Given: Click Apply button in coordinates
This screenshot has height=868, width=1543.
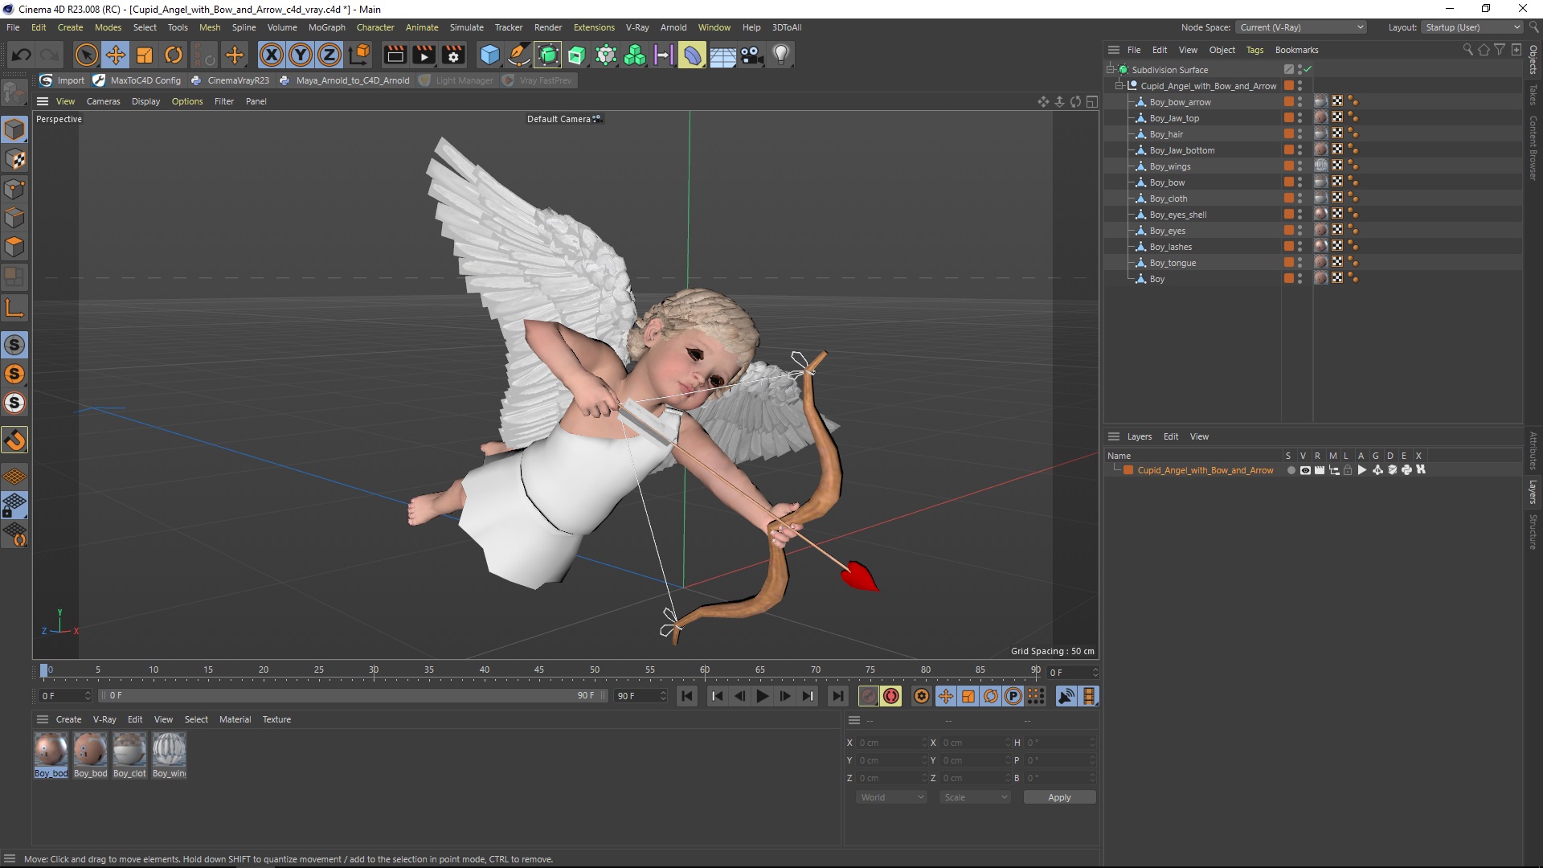Looking at the screenshot, I should tap(1059, 797).
